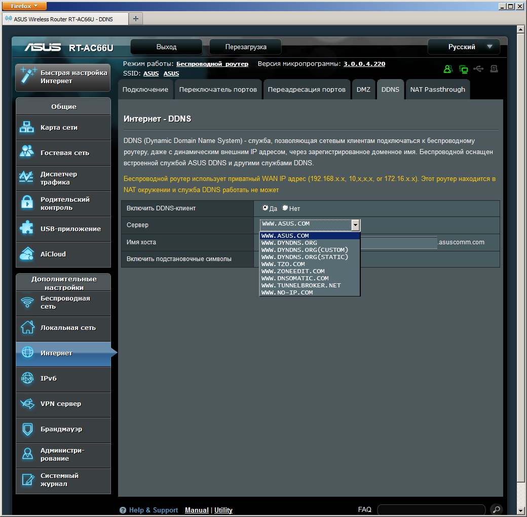This screenshot has height=517, width=527.
Task: Open the Переадресация портов tab
Action: click(x=307, y=90)
